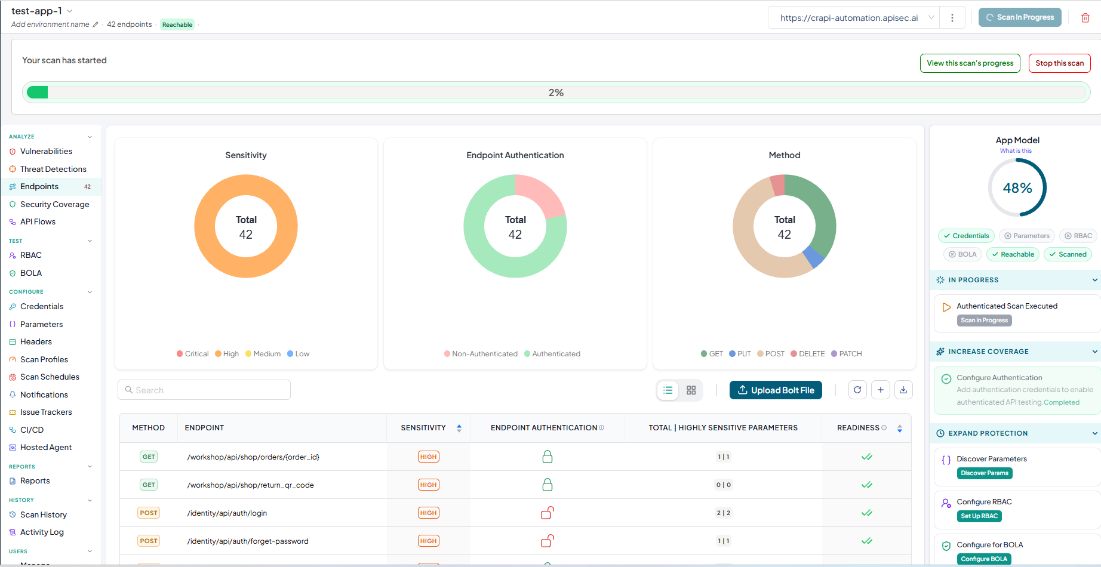Click the scan progress bar at 2%

coord(556,93)
